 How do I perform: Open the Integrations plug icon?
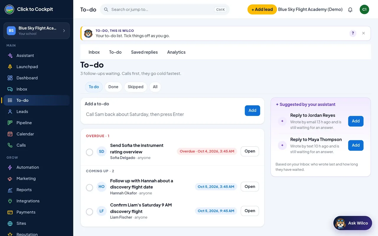[x=10, y=201]
